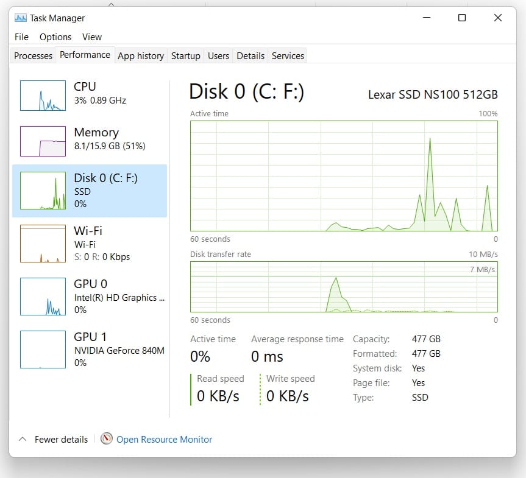Click the 10 MB/s transfer rate label
This screenshot has width=526, height=478.
483,255
